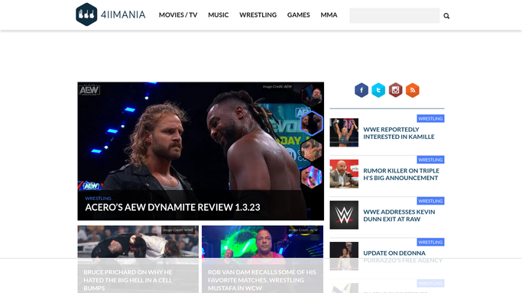Open the Twitter social icon

[378, 90]
